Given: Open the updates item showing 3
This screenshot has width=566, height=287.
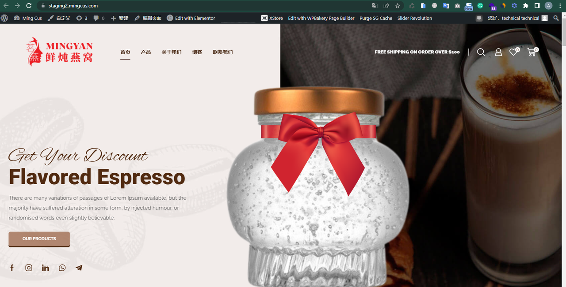Looking at the screenshot, I should tap(82, 18).
